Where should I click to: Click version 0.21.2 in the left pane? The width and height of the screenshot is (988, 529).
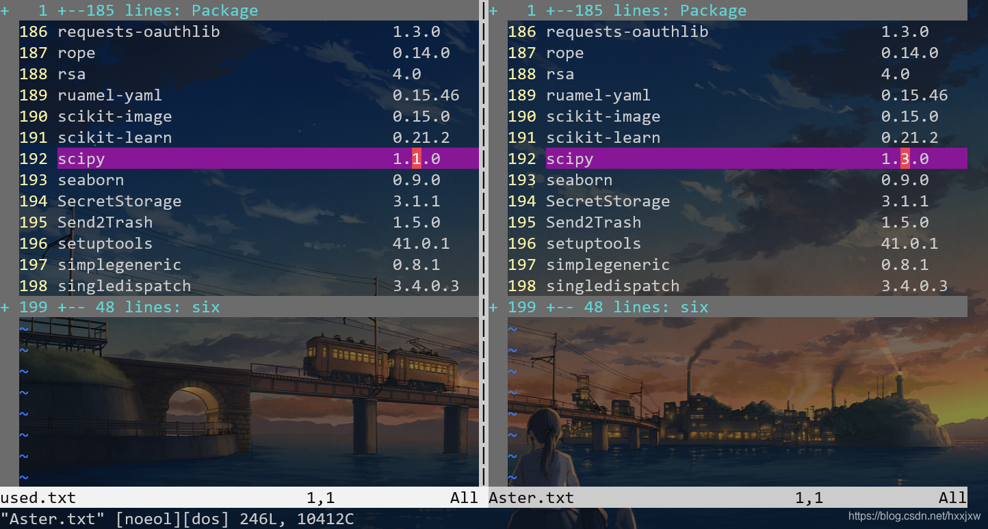point(421,137)
